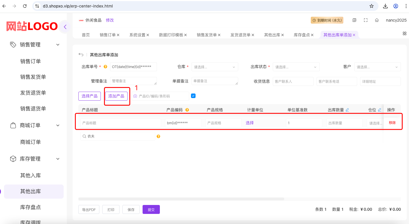Collapse the 销售管理 menu group
The image size is (409, 224).
(58, 45)
